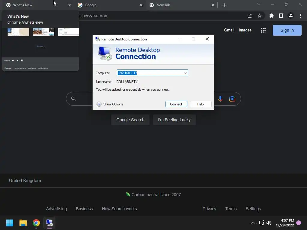Expand Show Options in Remote Desktop

coord(110,104)
